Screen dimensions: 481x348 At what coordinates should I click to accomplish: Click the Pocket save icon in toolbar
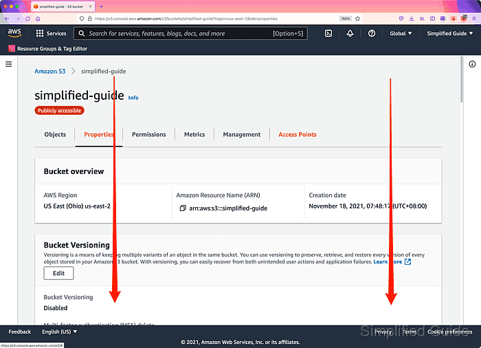click(401, 19)
